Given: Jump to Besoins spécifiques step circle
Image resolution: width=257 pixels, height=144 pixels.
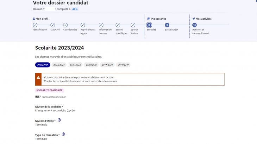Looking at the screenshot, I should click(x=118, y=25).
